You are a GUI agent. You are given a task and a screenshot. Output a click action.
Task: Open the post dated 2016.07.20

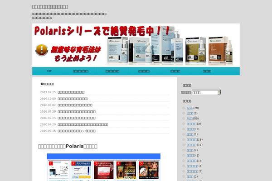click(x=83, y=124)
